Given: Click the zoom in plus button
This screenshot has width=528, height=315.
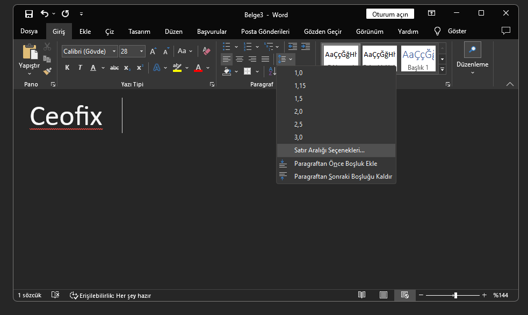Looking at the screenshot, I should (x=484, y=295).
